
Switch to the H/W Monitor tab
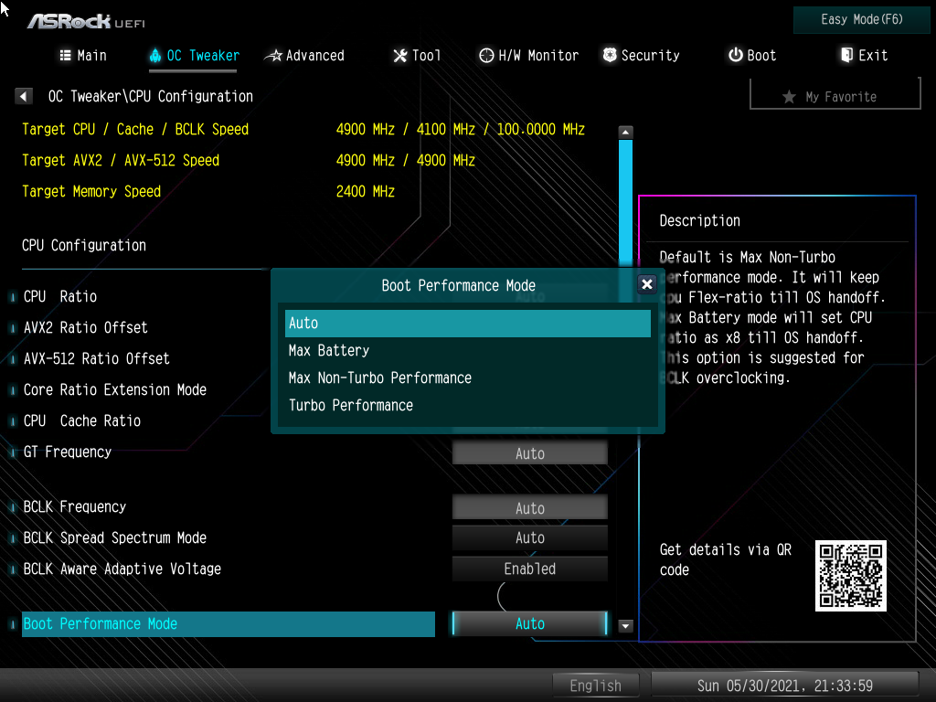(x=529, y=56)
